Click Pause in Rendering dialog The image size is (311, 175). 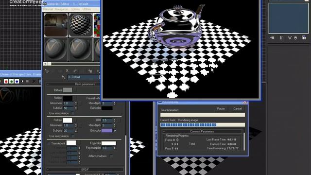click(x=221, y=108)
